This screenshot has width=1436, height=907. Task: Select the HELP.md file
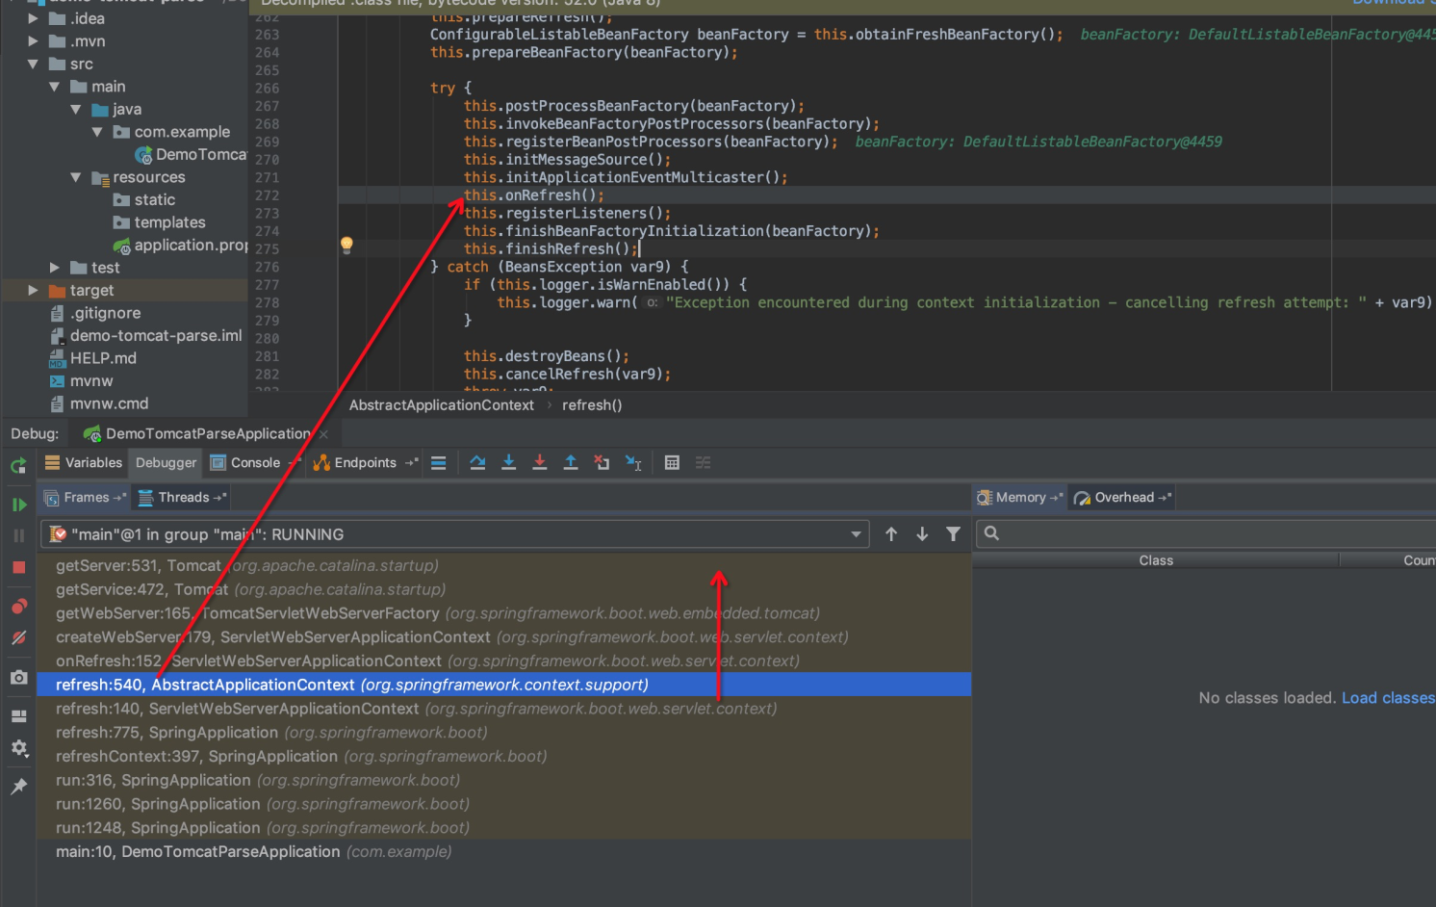[92, 358]
